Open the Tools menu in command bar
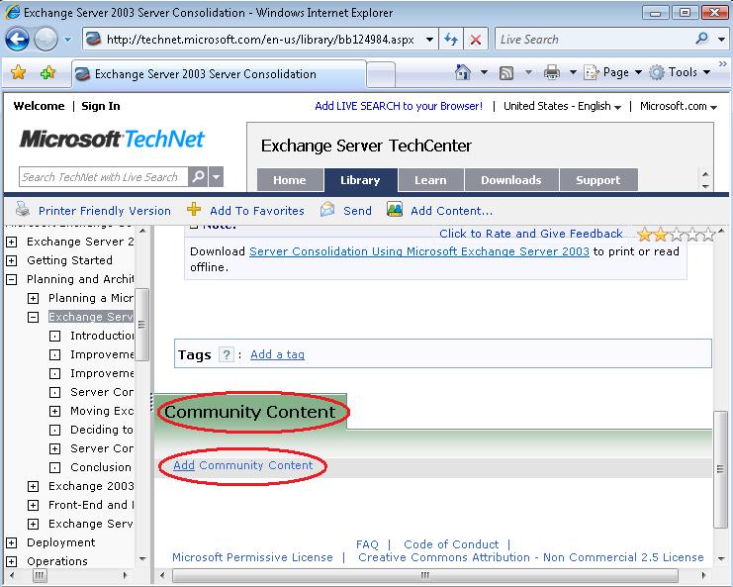 (681, 72)
